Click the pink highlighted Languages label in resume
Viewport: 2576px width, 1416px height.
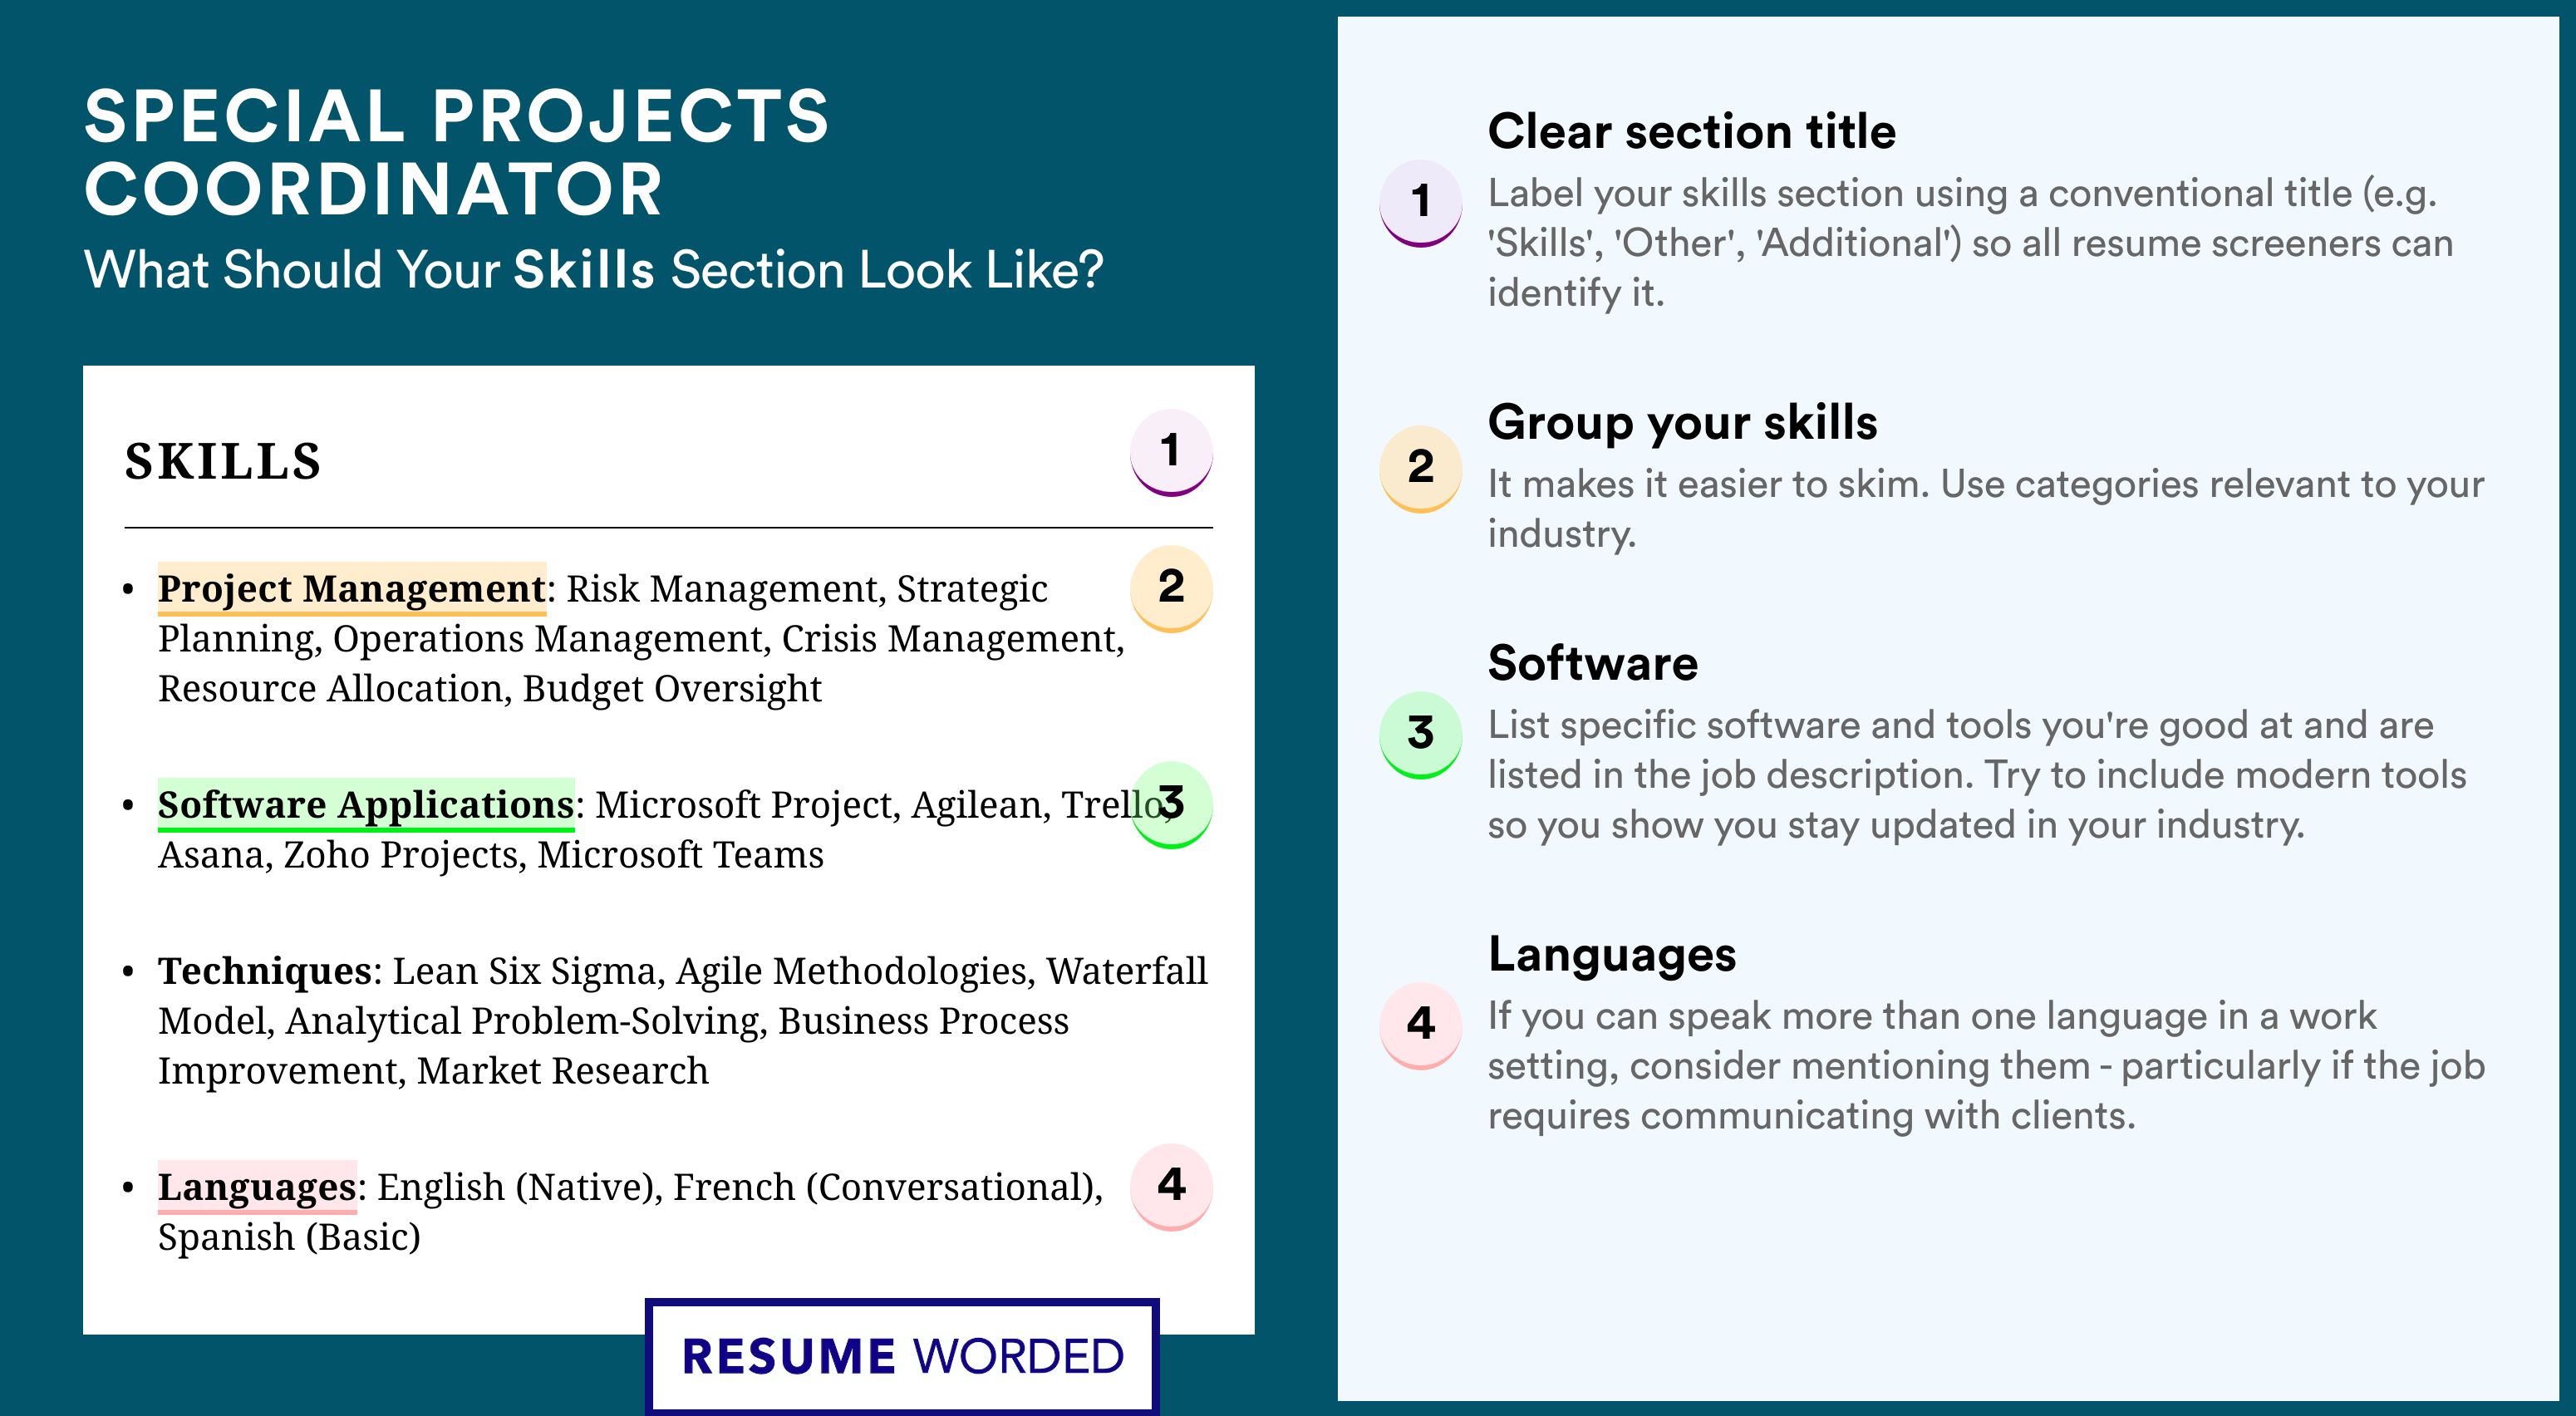(257, 1186)
